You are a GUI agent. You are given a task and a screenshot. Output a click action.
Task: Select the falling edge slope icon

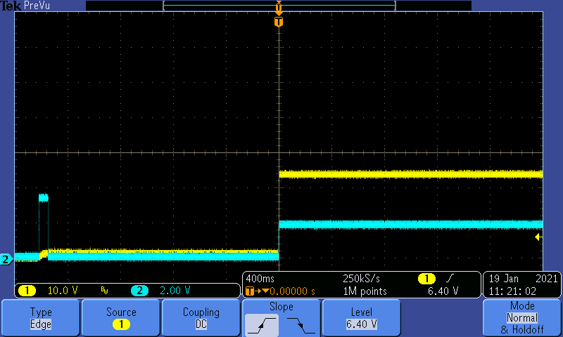pos(301,325)
